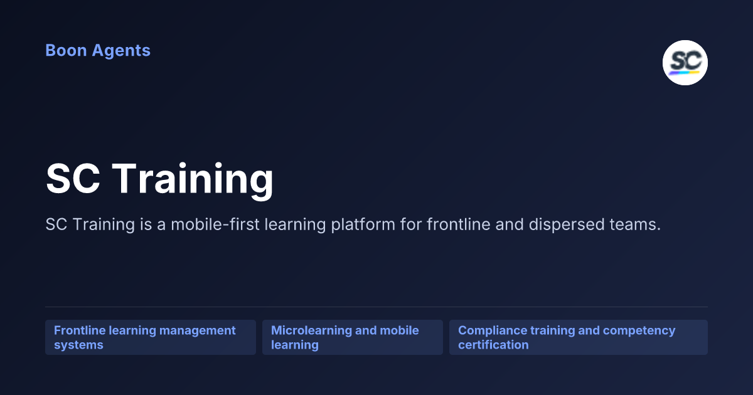The width and height of the screenshot is (753, 395).
Task: Click the SC Training logo icon
Action: (x=685, y=63)
